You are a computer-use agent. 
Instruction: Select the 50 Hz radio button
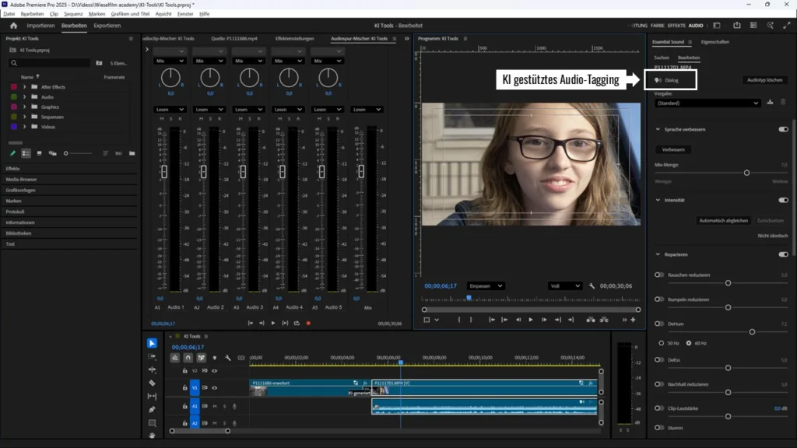tap(662, 343)
